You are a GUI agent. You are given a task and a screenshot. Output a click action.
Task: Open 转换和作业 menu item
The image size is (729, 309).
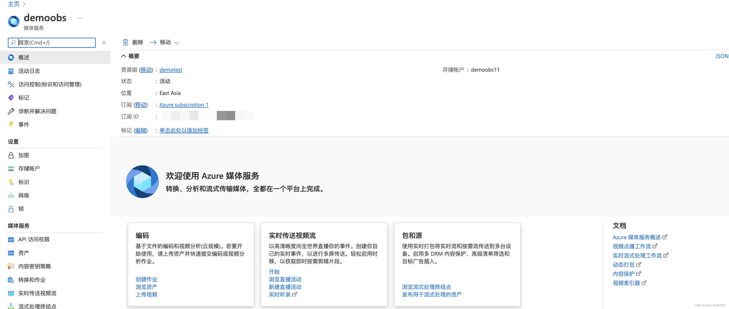55,280
